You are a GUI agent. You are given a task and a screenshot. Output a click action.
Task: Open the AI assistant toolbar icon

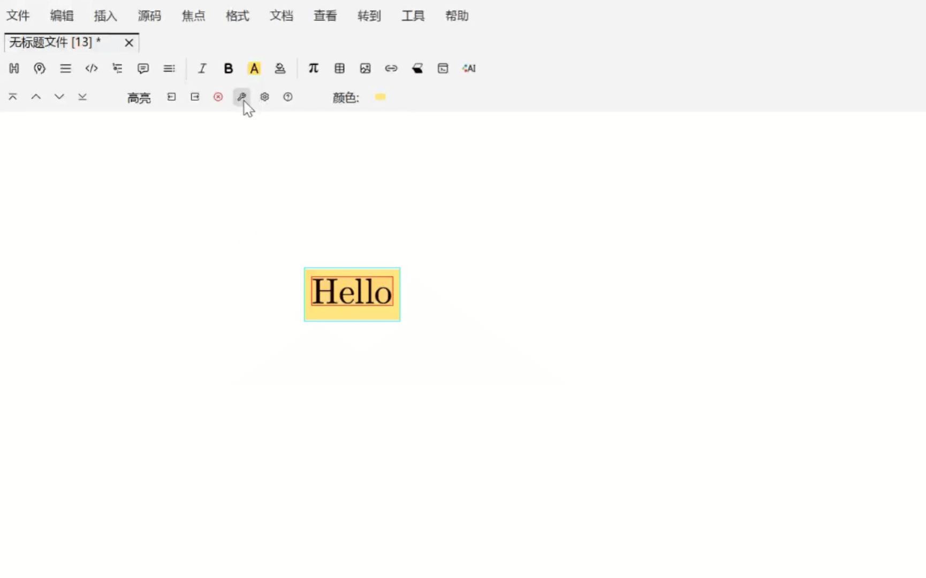(x=469, y=69)
